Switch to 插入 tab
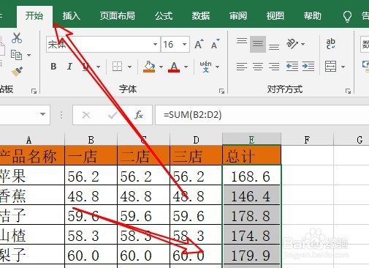The height and width of the screenshot is (268, 369). pos(71,16)
